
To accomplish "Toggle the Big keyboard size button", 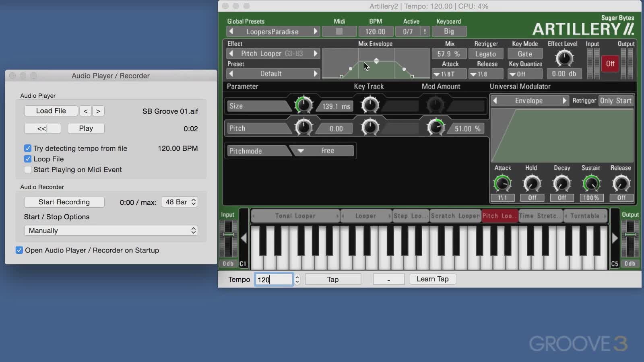I will pos(449,31).
